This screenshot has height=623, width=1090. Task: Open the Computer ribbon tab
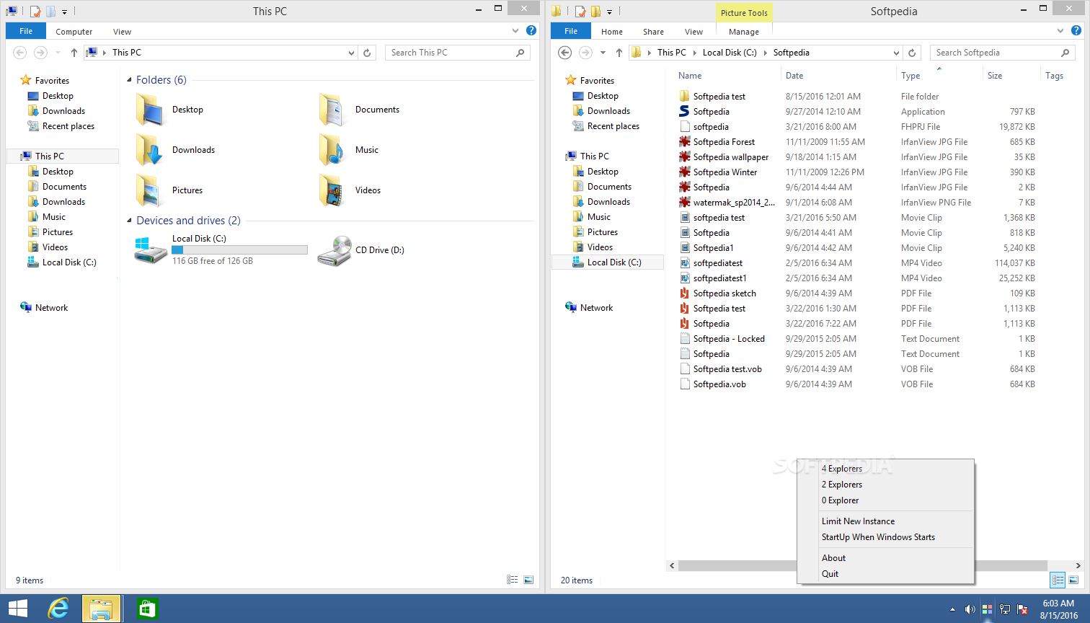pos(74,32)
